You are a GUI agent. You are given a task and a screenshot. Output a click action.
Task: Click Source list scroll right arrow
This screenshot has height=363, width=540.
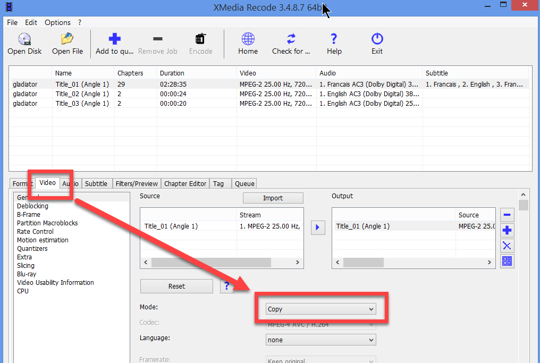(298, 263)
